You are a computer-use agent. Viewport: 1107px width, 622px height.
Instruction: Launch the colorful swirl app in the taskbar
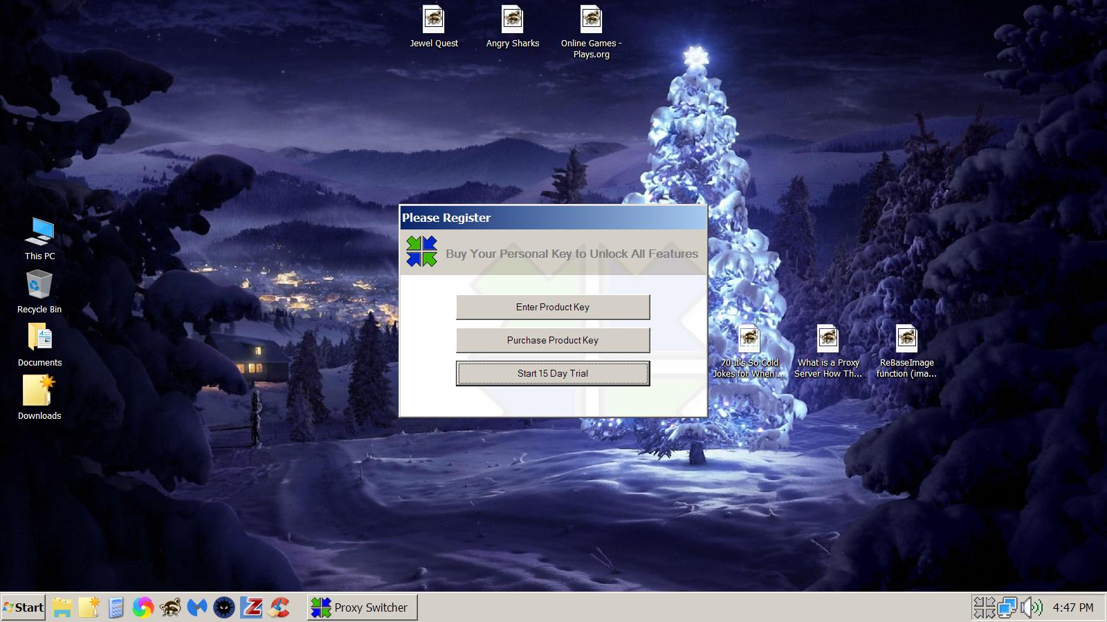[x=143, y=607]
